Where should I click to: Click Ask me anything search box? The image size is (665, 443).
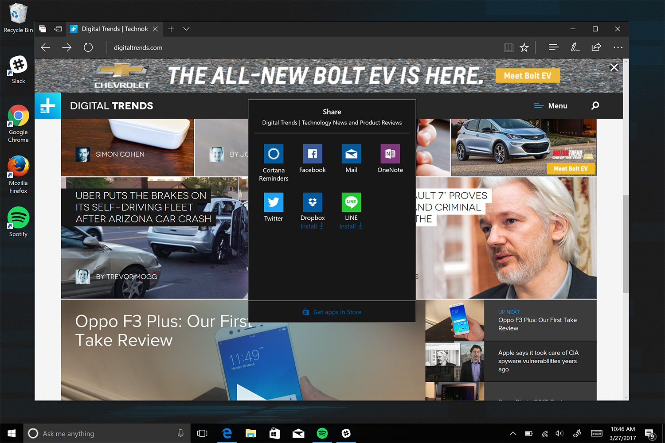tap(106, 433)
